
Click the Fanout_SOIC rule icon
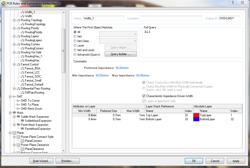click(22, 76)
